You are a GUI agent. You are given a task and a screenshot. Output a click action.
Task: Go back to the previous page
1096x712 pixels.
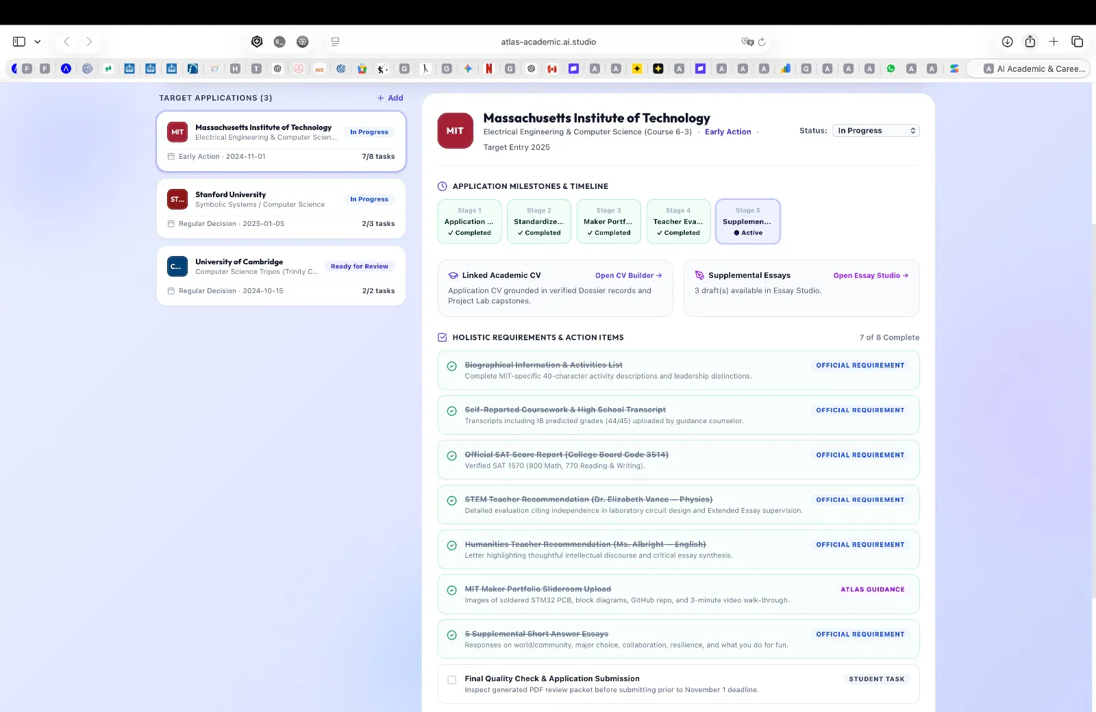tap(66, 42)
